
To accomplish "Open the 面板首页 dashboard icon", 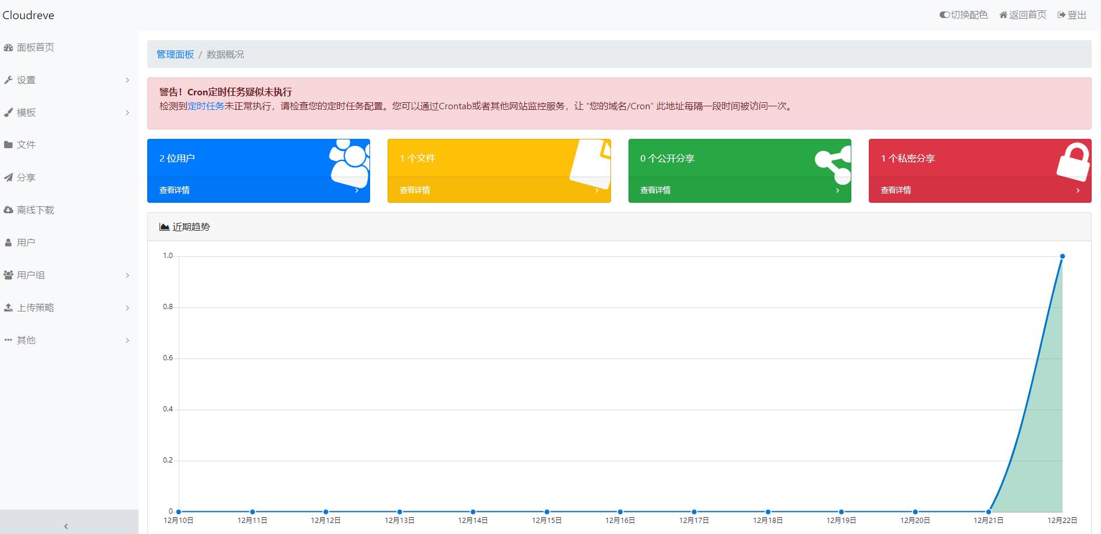I will pos(8,47).
